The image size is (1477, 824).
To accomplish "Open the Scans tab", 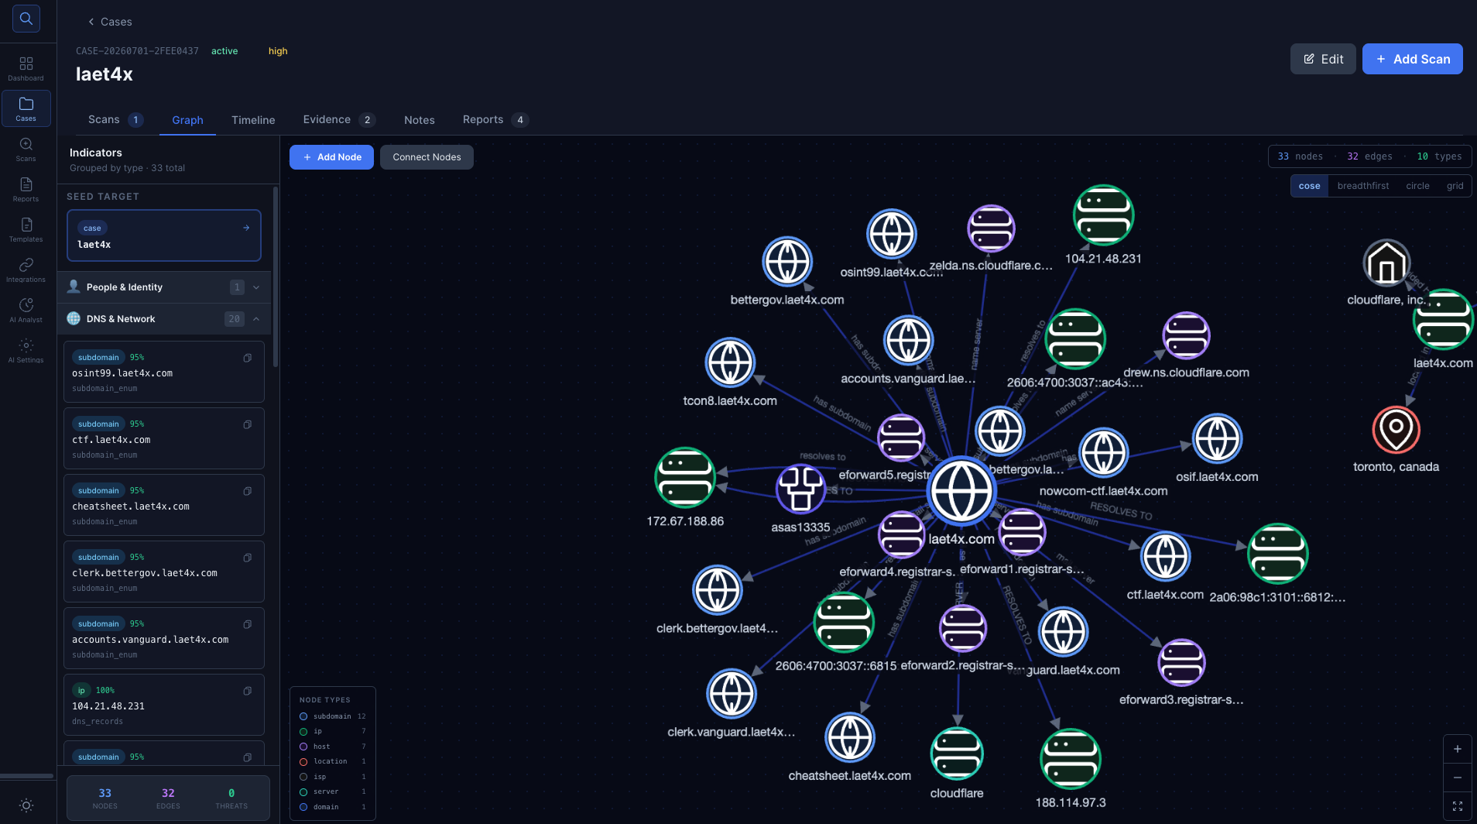I will coord(115,119).
